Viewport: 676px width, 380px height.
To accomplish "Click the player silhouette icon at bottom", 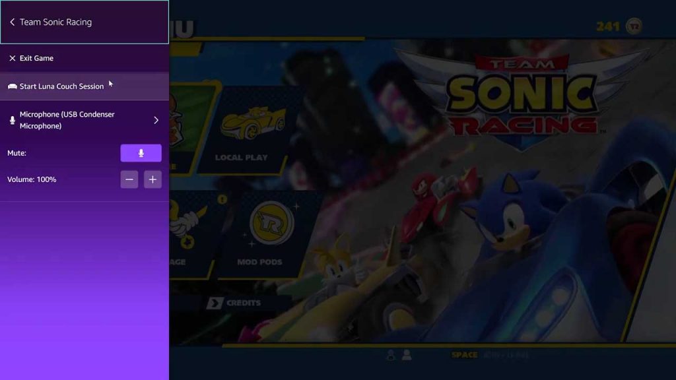I will coord(407,354).
